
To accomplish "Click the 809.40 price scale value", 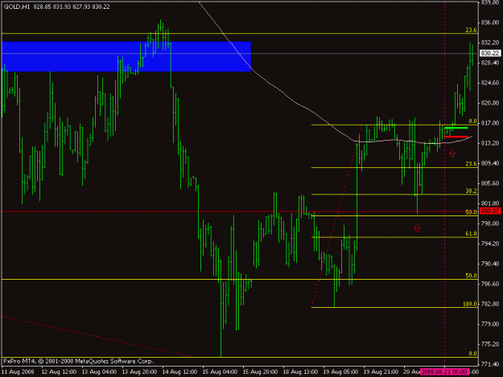I will pos(490,163).
